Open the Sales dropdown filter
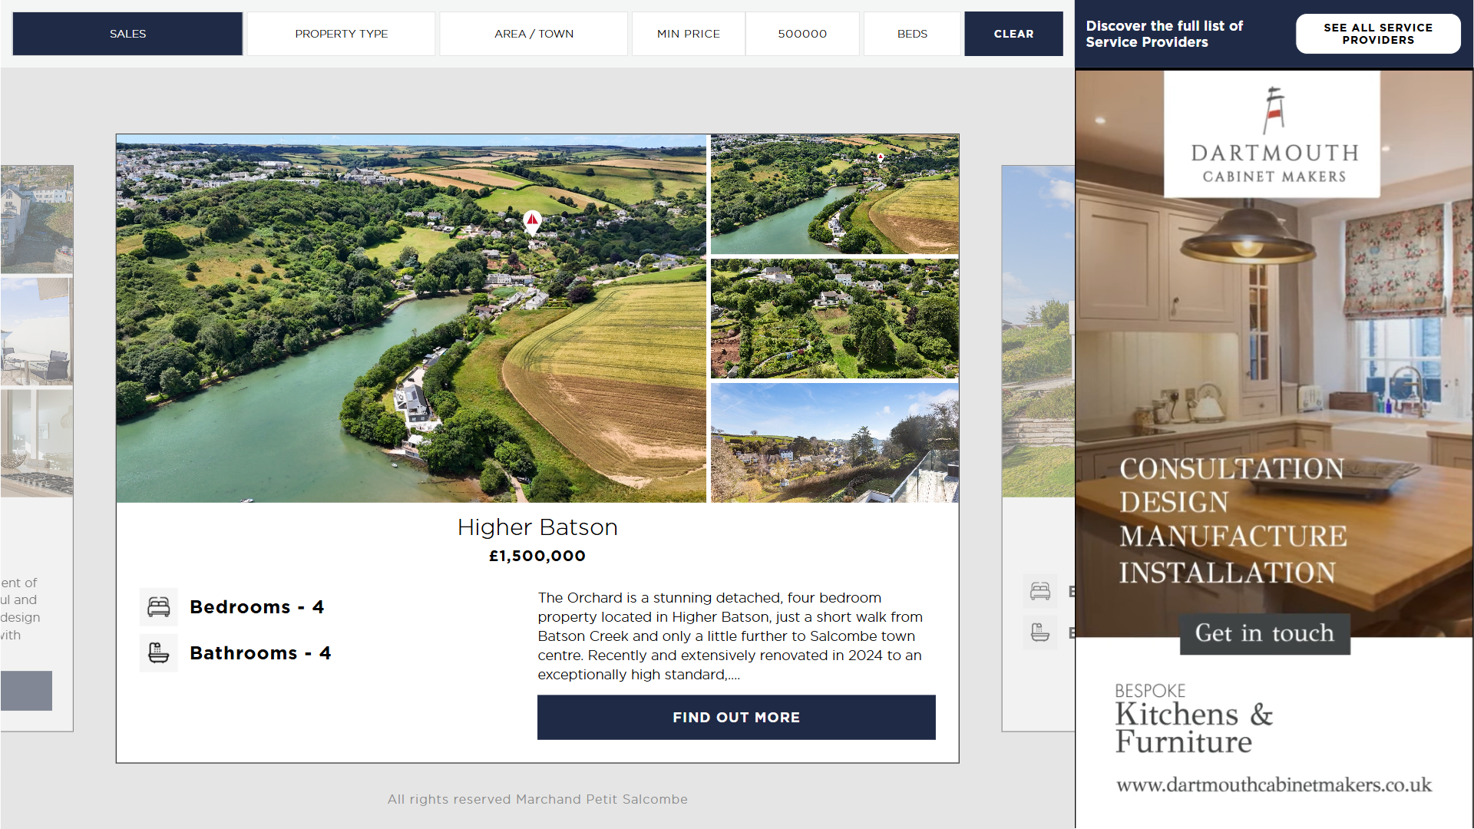The width and height of the screenshot is (1474, 829). (127, 34)
